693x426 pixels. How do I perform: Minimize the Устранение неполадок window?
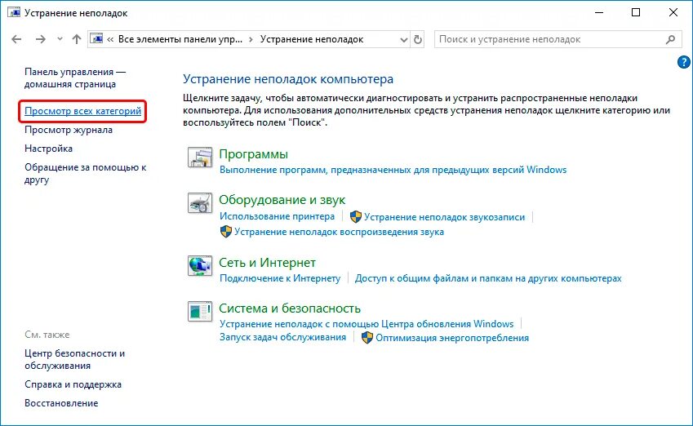(599, 12)
